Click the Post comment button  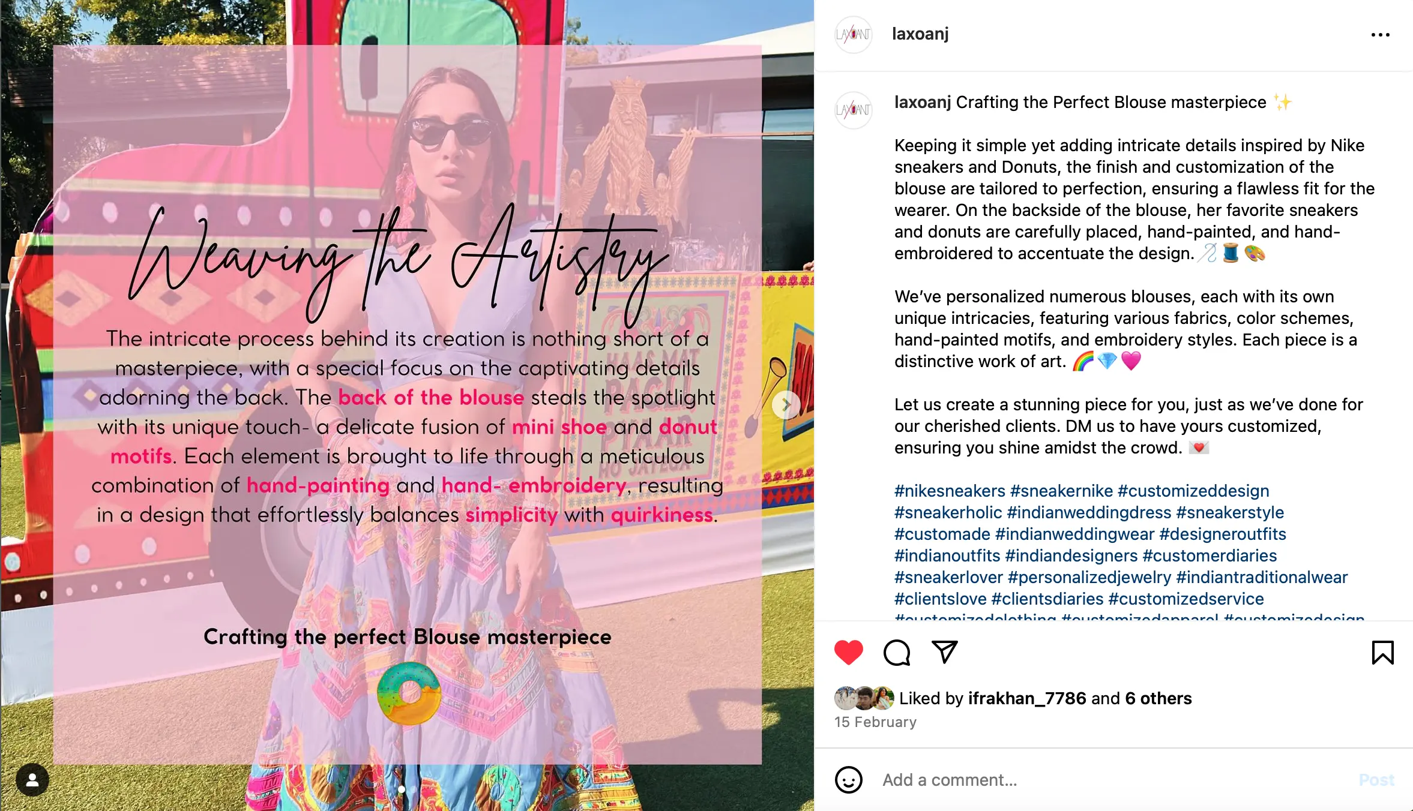[1376, 780]
